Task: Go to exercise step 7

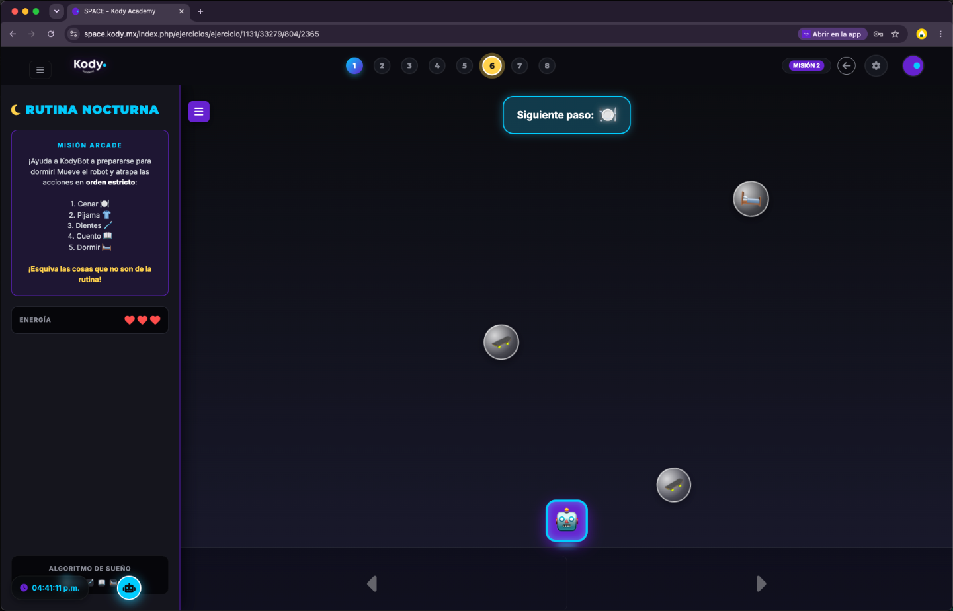Action: click(520, 65)
